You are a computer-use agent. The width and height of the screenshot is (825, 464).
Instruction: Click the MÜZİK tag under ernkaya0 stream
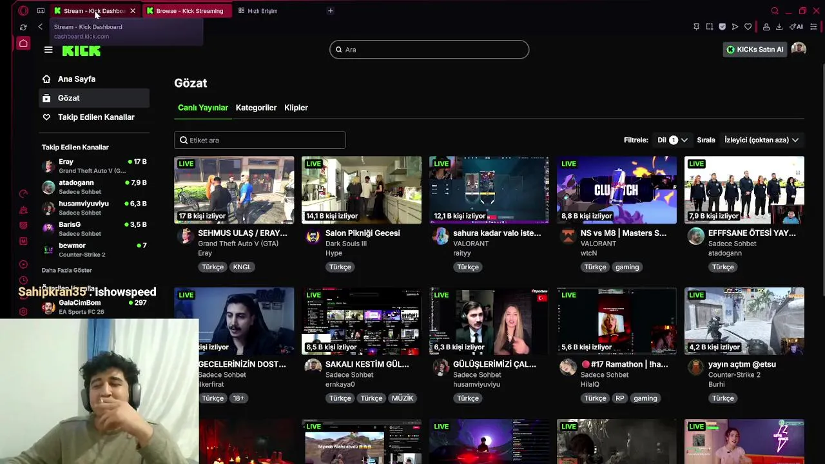pyautogui.click(x=402, y=398)
